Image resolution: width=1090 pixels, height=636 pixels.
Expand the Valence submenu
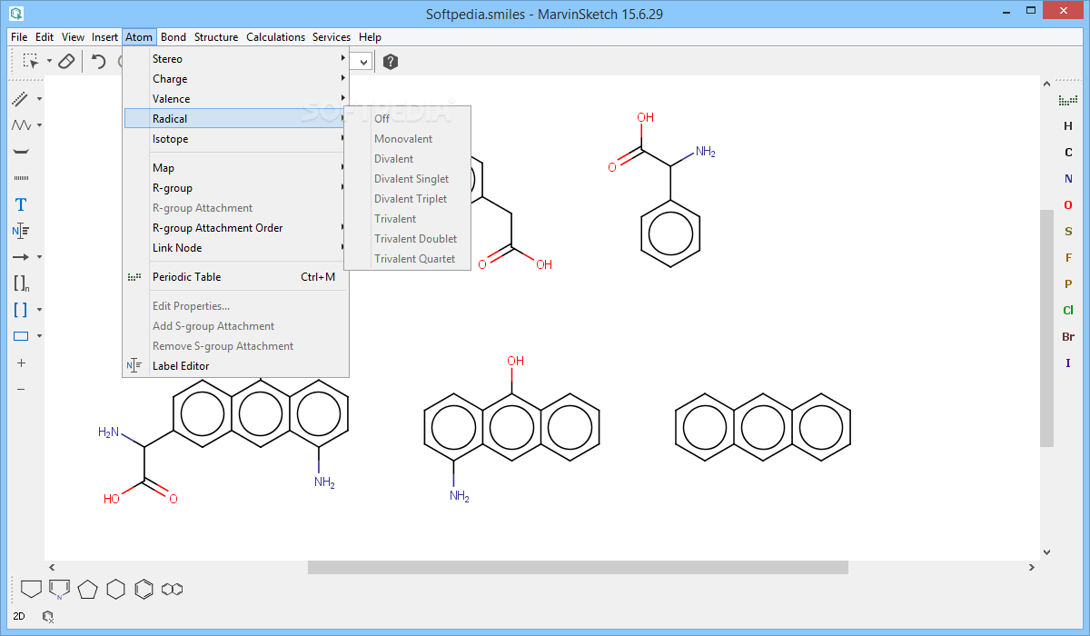tap(236, 99)
